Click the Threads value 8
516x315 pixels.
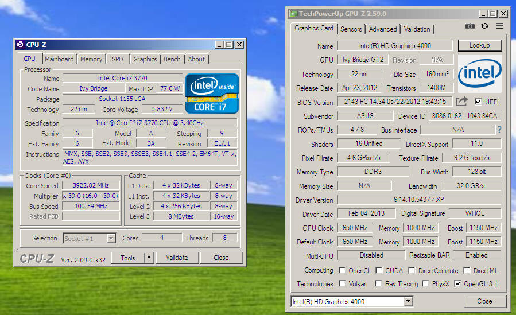tap(225, 238)
